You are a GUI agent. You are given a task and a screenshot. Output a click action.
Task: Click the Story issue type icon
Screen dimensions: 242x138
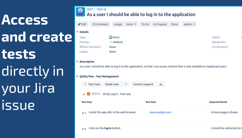coord(111,37)
